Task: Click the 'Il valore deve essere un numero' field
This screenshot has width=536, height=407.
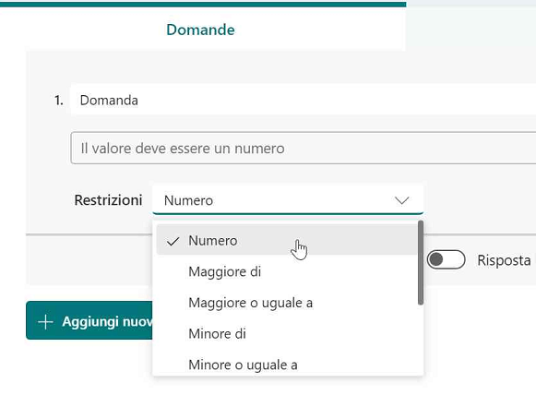Action: 304,148
